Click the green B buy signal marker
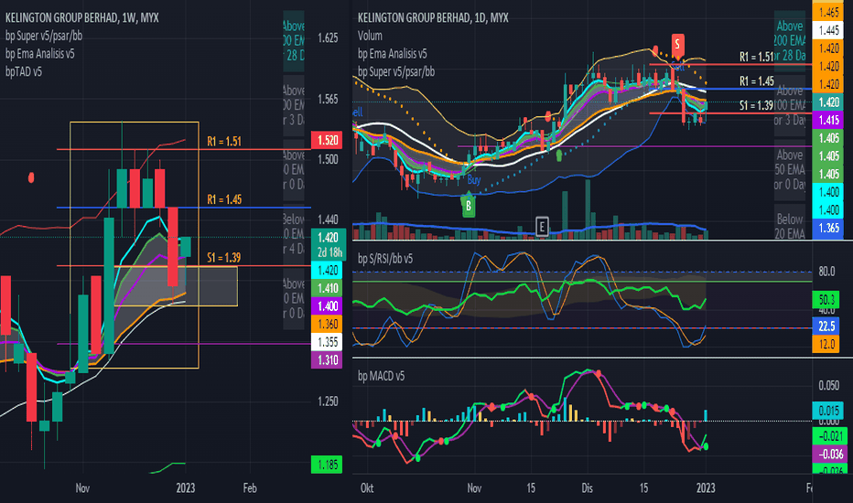 pyautogui.click(x=469, y=206)
